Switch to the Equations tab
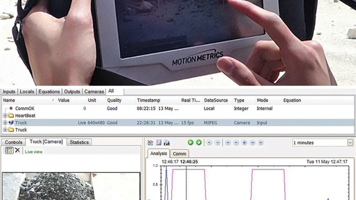Screen dimensions: 356x200 [x=49, y=91]
